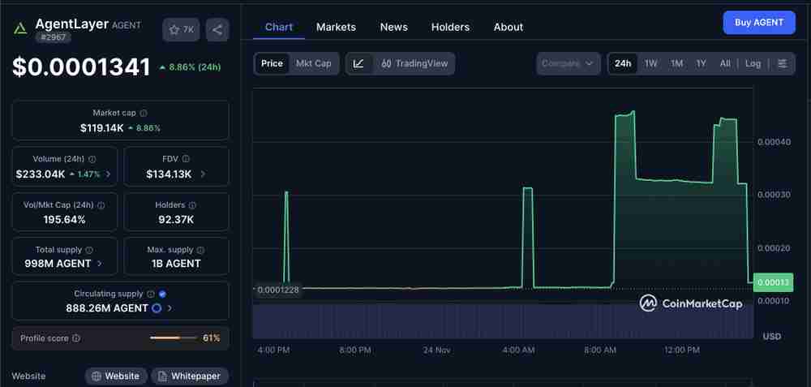Switch to TradingView chart mode
The height and width of the screenshot is (387, 811).
click(x=414, y=63)
